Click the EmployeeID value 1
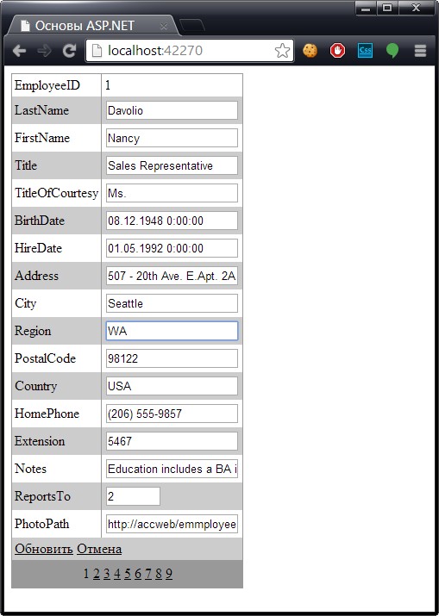 pos(108,85)
